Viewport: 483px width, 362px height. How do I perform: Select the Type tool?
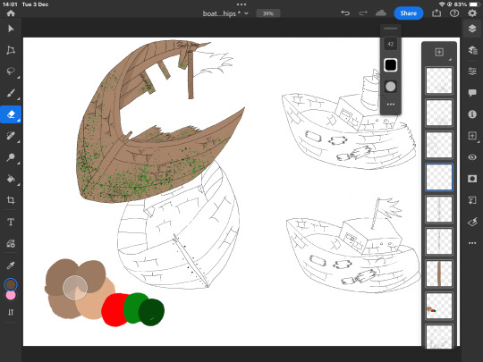[11, 222]
